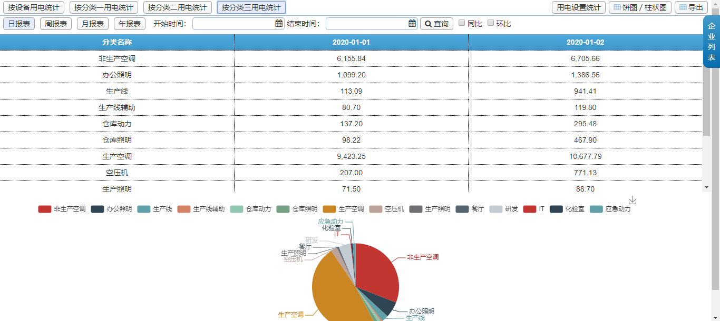Click table scrollbar down arrow

[706, 187]
